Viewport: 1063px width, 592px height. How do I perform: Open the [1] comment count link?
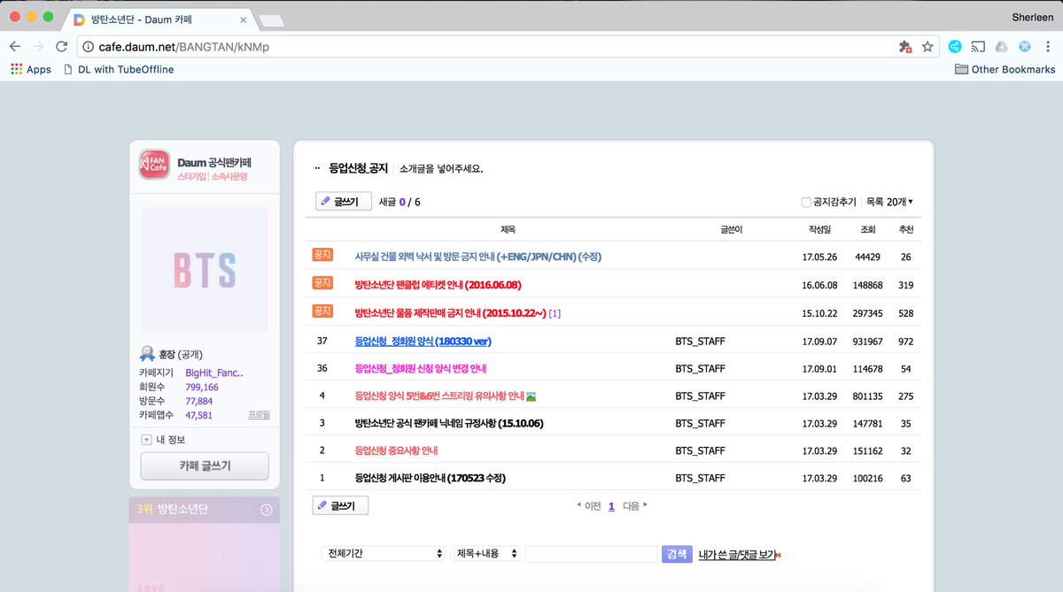(x=555, y=312)
